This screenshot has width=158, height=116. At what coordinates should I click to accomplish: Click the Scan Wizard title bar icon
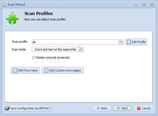4,5
